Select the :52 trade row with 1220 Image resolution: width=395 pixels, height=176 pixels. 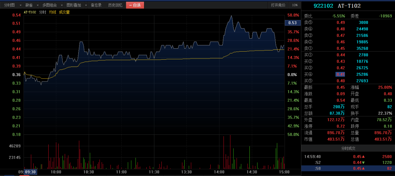(x=348, y=162)
